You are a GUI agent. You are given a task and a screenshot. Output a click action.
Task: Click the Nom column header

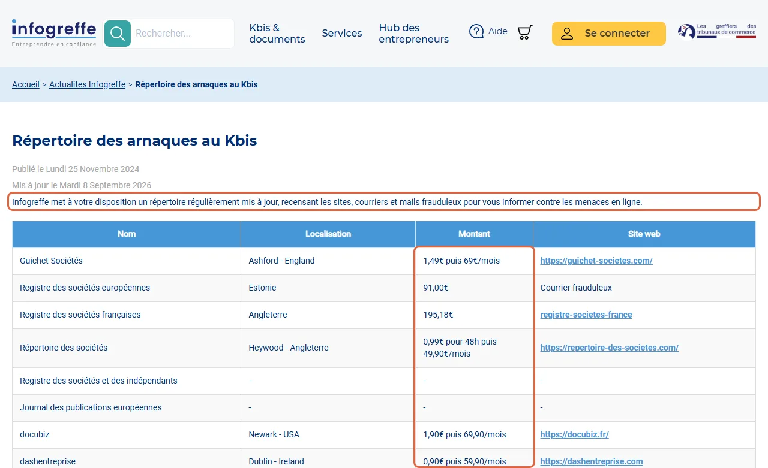tap(127, 234)
